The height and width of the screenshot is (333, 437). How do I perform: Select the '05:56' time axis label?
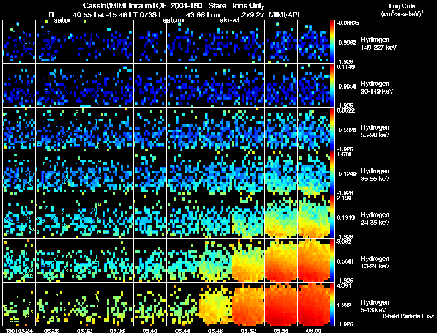[x=281, y=330]
